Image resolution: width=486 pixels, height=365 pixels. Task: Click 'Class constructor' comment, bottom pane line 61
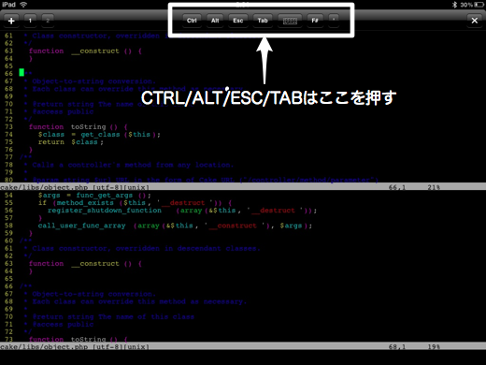69,249
